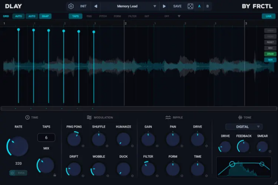Switch to the SAT tab

[x=147, y=16]
